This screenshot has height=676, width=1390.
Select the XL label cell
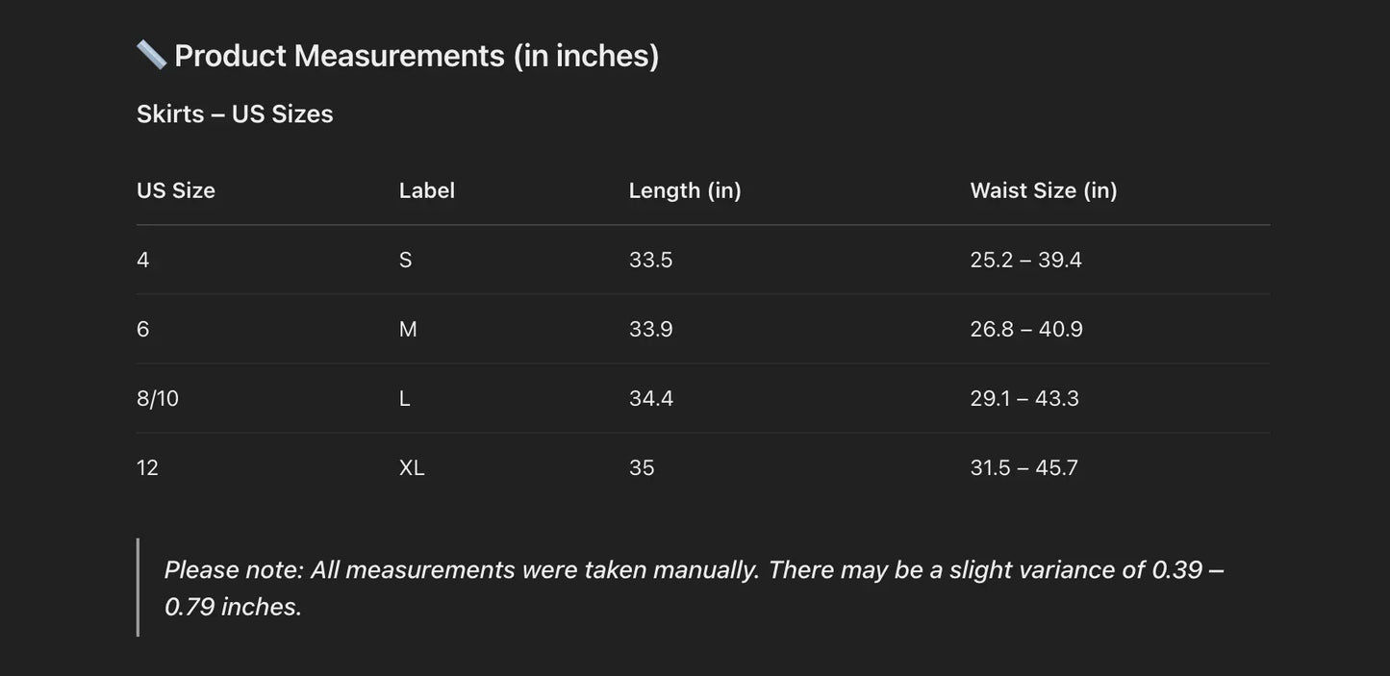(412, 467)
